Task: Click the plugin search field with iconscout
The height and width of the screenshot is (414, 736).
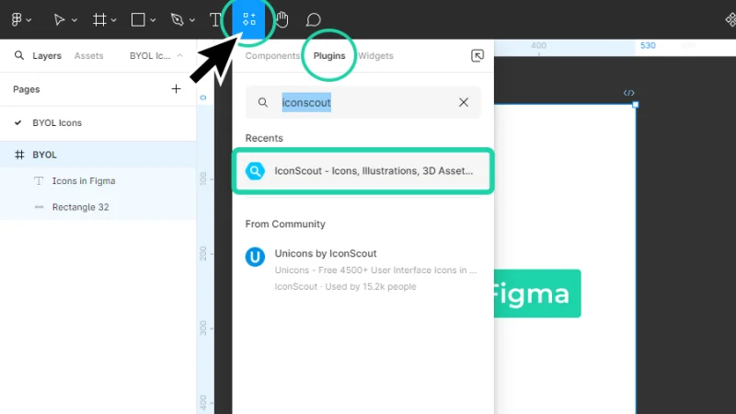Action: (x=363, y=102)
